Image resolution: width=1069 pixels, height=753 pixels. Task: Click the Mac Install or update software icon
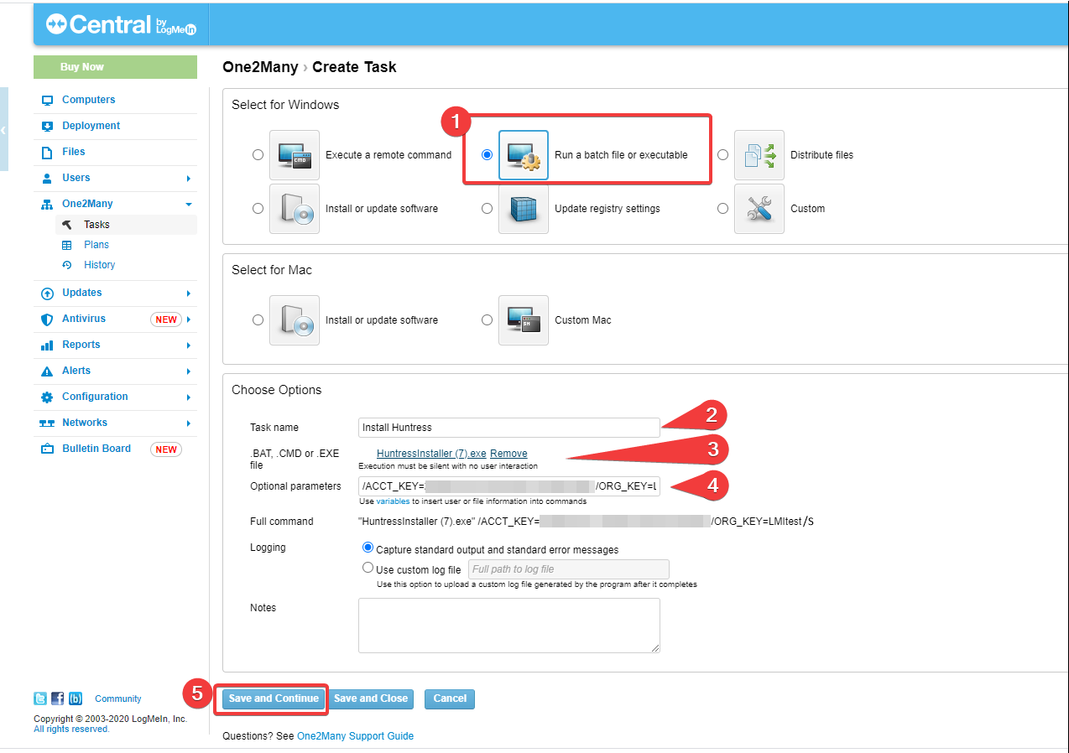coord(295,320)
